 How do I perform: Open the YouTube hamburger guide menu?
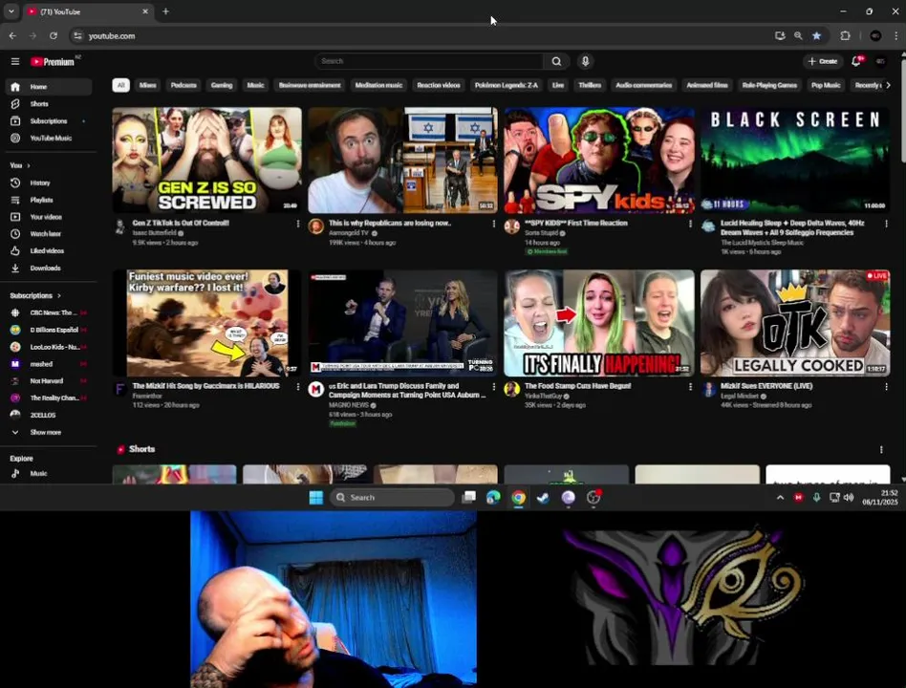[15, 61]
